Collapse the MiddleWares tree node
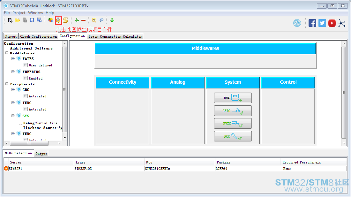 pyautogui.click(x=7, y=53)
